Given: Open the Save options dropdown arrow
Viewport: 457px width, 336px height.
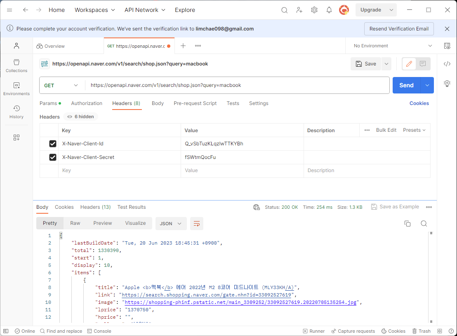Looking at the screenshot, I should coord(386,64).
